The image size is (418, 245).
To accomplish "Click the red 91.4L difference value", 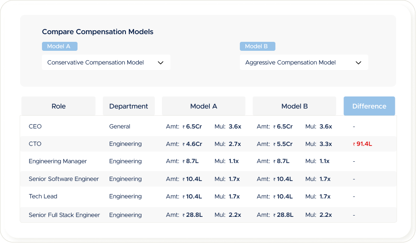I will pyautogui.click(x=362, y=144).
